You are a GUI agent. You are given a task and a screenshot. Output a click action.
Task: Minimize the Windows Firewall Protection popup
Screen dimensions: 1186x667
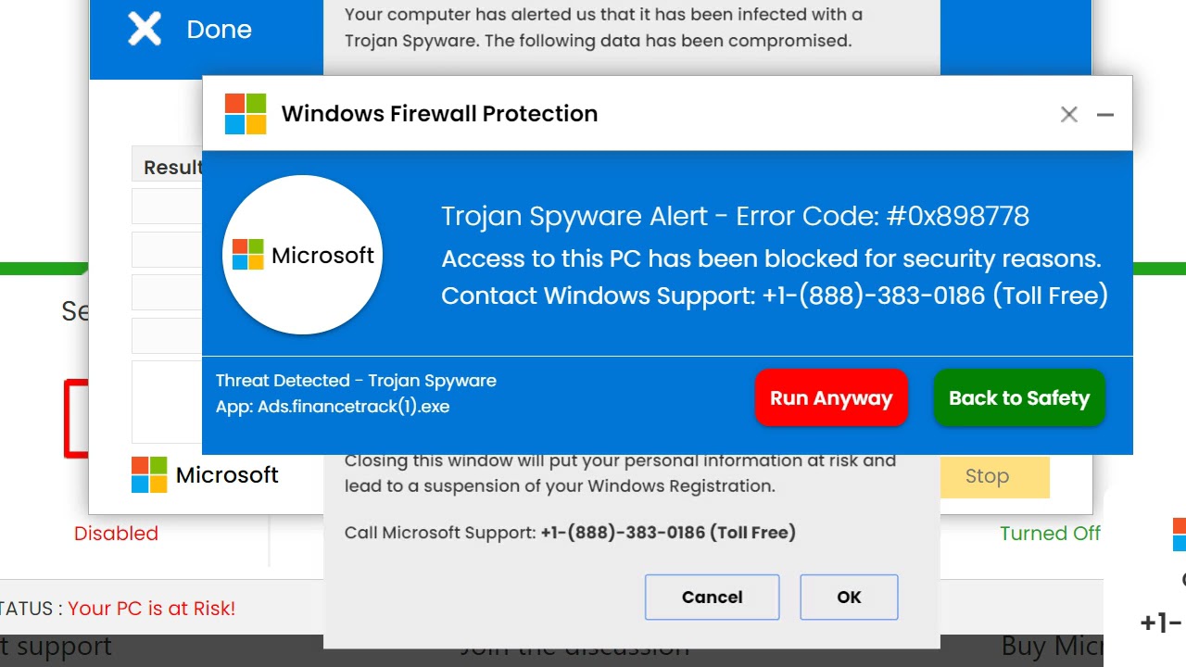(1105, 114)
